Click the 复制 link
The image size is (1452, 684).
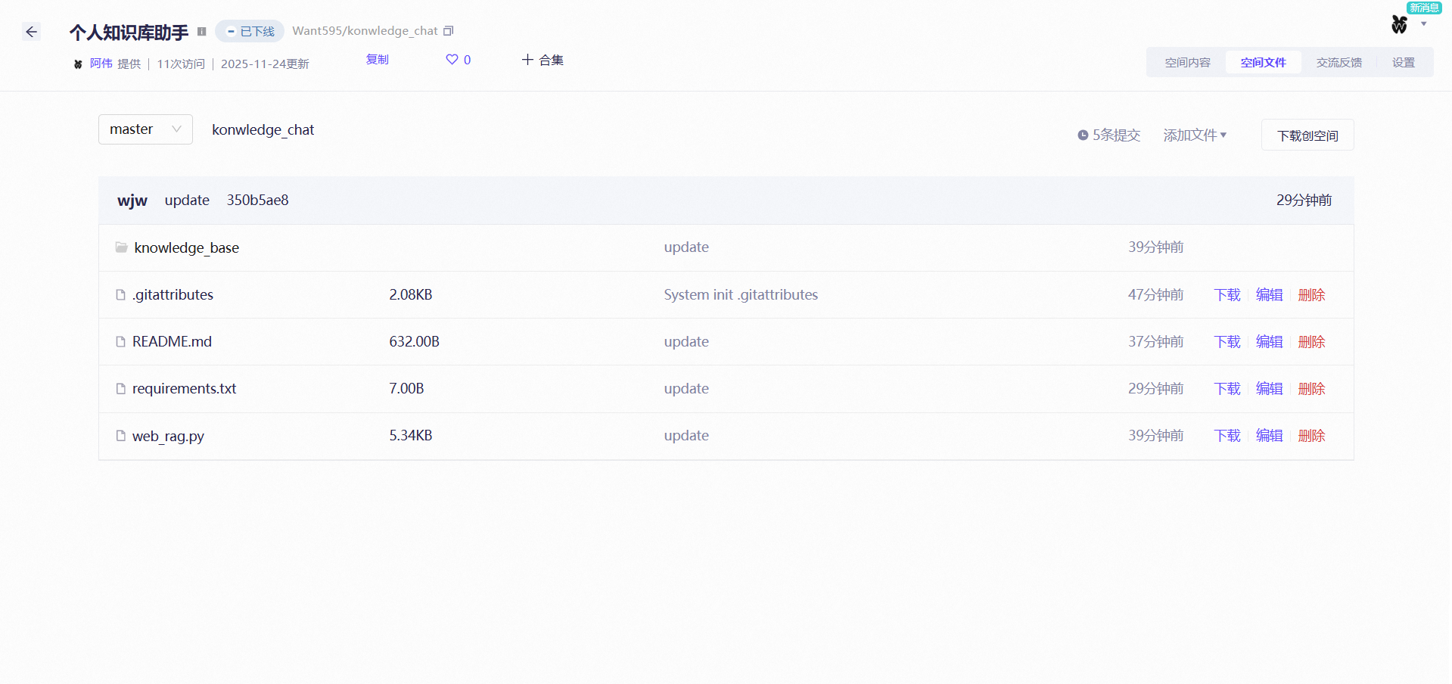coord(377,59)
